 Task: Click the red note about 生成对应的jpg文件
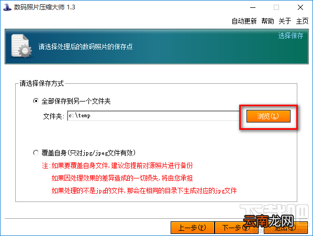point(144,190)
